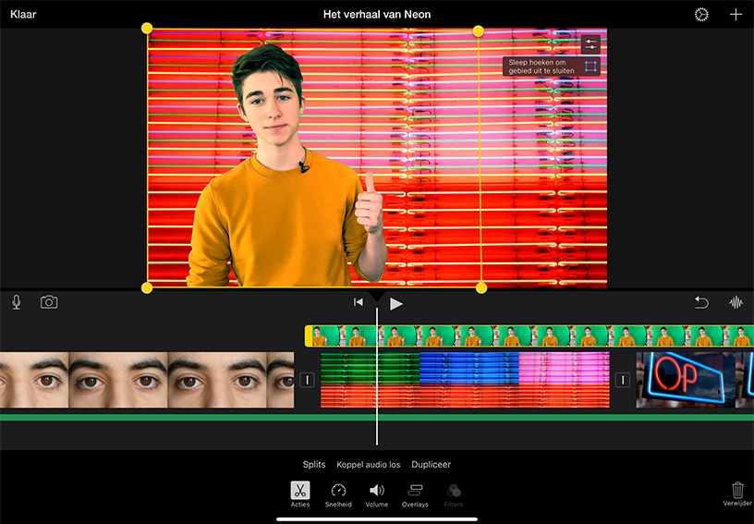Select Splits action

(314, 464)
